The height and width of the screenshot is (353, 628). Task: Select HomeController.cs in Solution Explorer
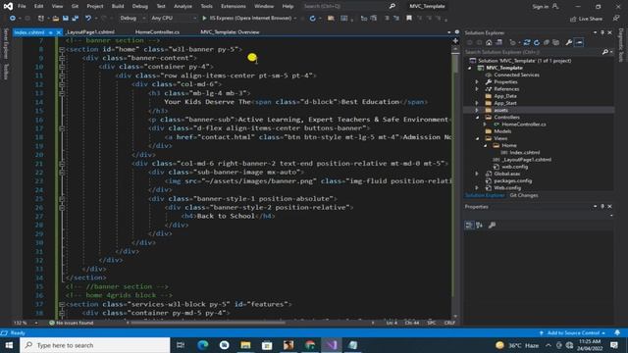point(523,125)
